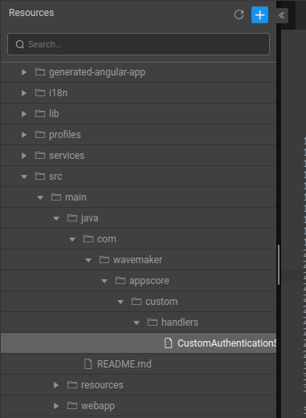Expand the lib folder arrow
Screen dimensions: 306x418
pyautogui.click(x=24, y=114)
